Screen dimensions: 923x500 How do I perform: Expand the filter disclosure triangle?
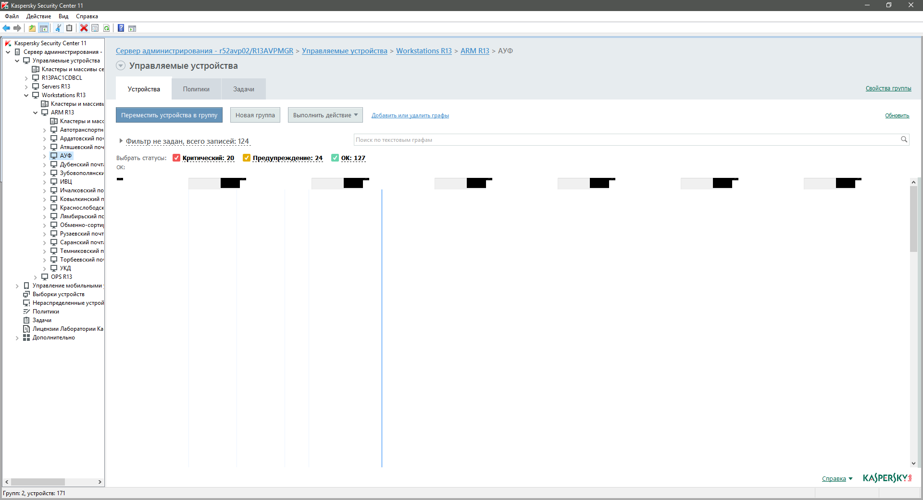click(x=121, y=141)
